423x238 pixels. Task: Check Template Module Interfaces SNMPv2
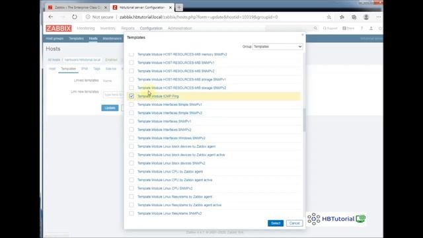coord(132,130)
